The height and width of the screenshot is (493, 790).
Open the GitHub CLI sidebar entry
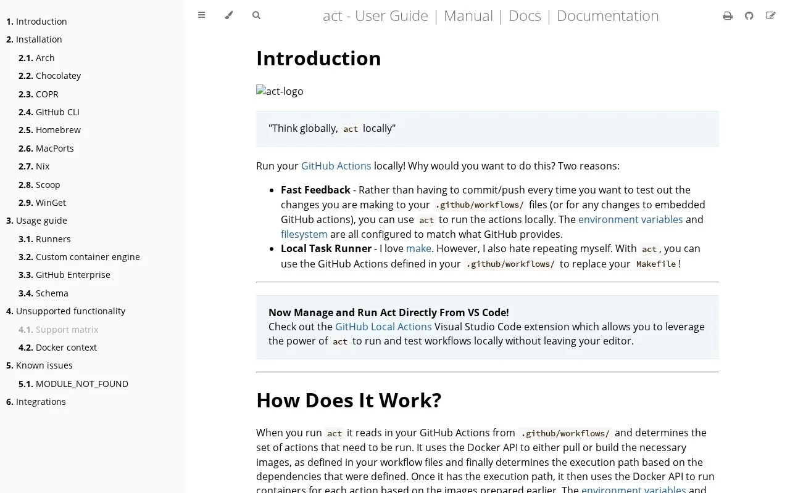(x=49, y=112)
